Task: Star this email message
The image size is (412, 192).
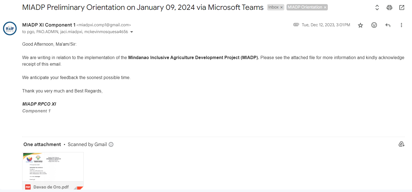Action: click(360, 25)
